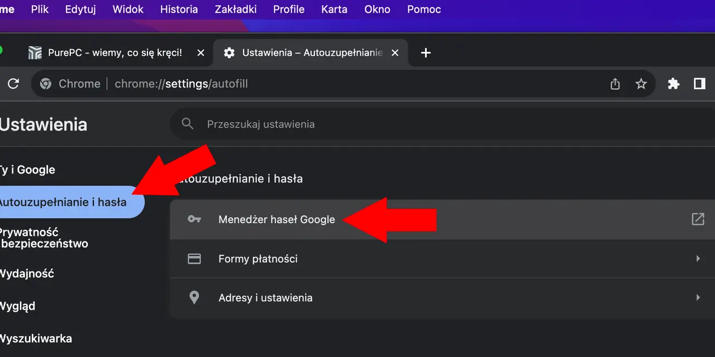Toggle the side panel icon

pyautogui.click(x=699, y=84)
